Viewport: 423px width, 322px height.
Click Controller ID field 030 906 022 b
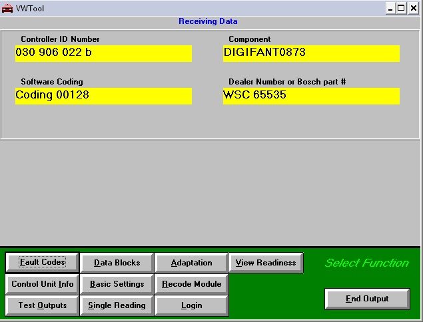[103, 53]
